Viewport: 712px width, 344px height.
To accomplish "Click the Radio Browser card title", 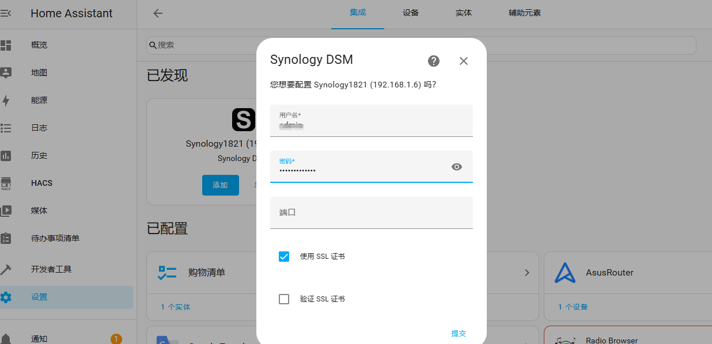I will 612,340.
